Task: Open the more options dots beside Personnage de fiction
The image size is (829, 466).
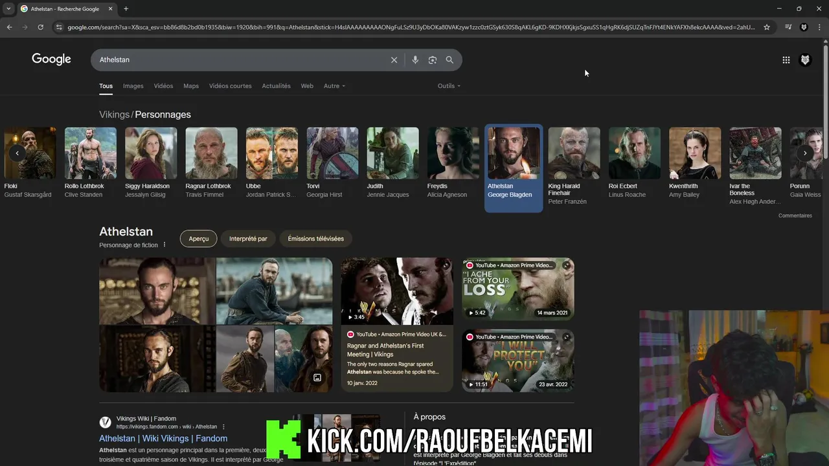Action: 165,245
